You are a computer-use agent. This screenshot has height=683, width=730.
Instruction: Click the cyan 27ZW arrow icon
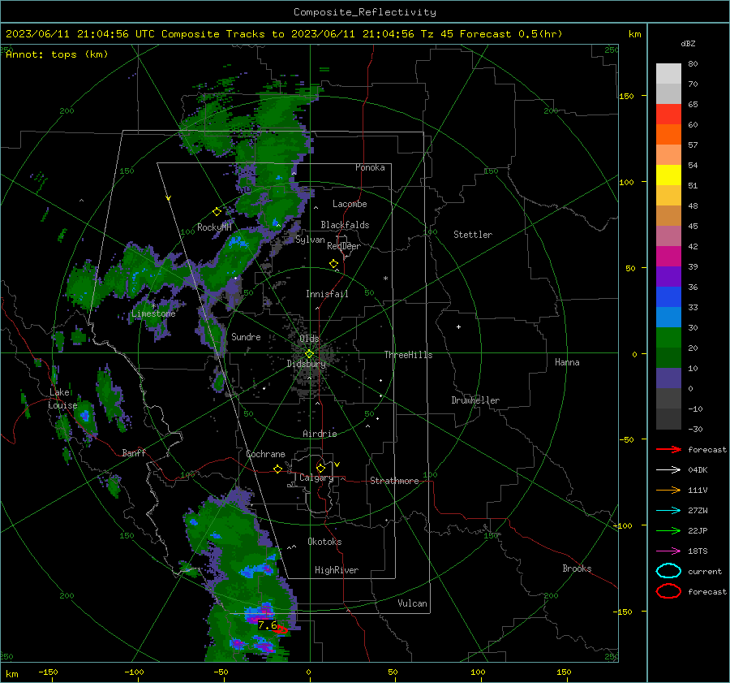click(668, 511)
